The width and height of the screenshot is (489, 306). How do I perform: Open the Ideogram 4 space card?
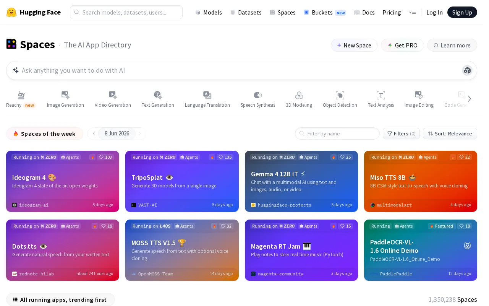(63, 181)
